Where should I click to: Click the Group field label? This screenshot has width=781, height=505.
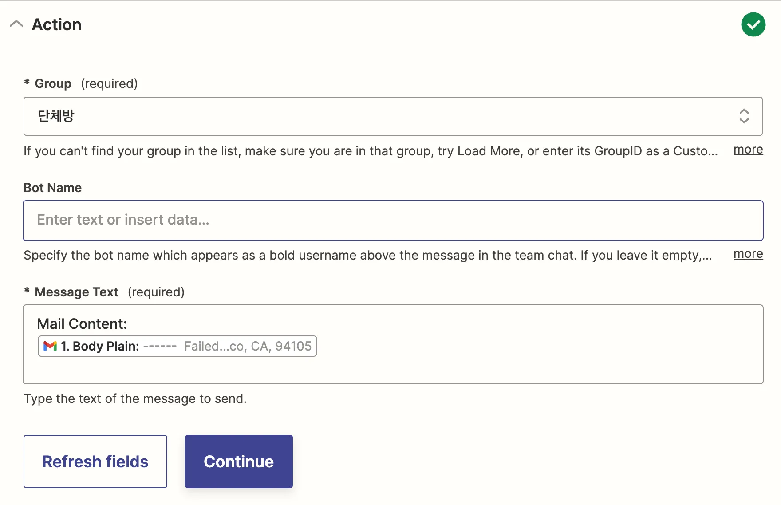tap(53, 83)
